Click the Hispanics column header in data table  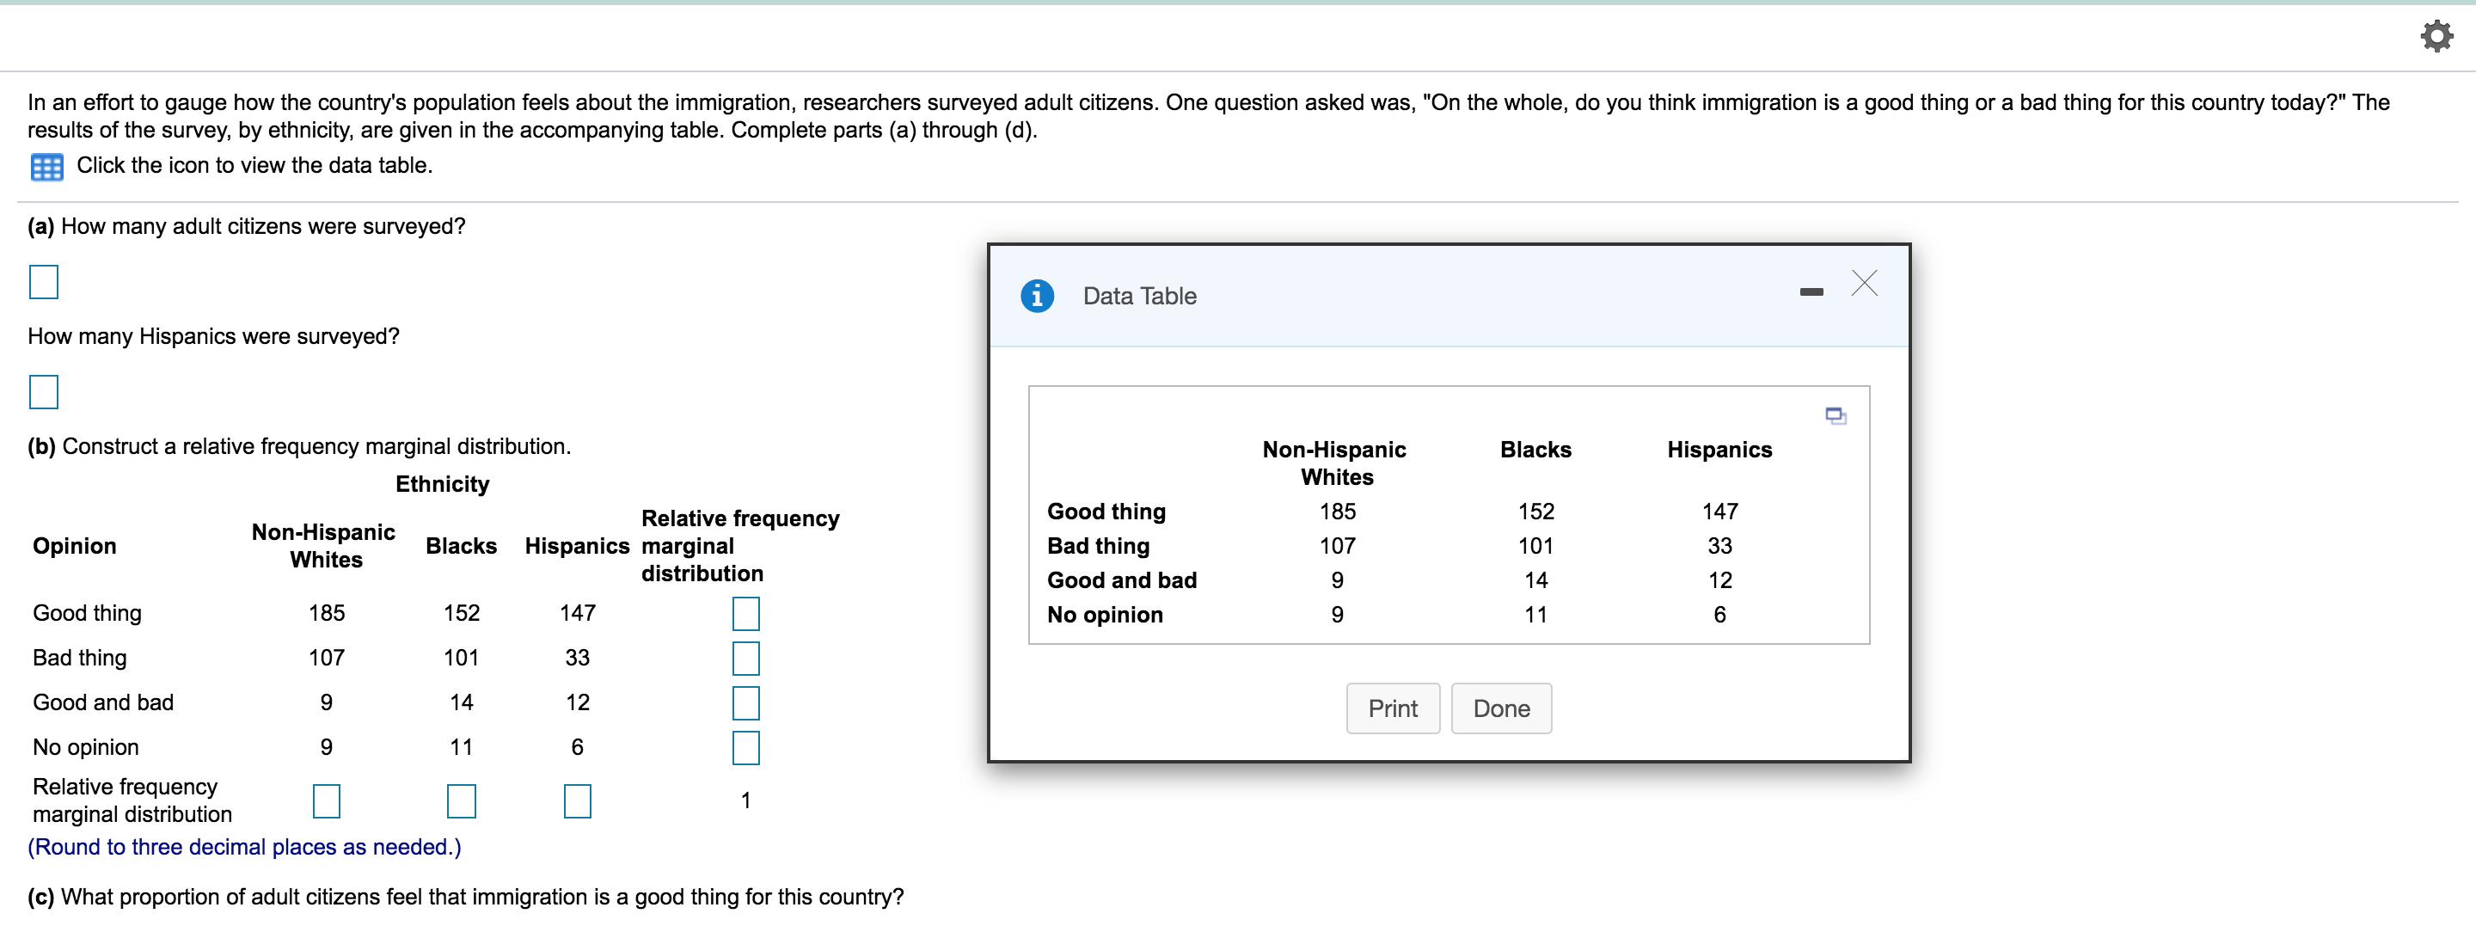(x=1719, y=450)
